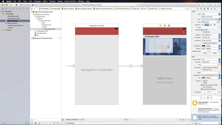The width and height of the screenshot is (222, 125).
Task: Toggle Clears Graphics Context checkbox
Action: 202,85
